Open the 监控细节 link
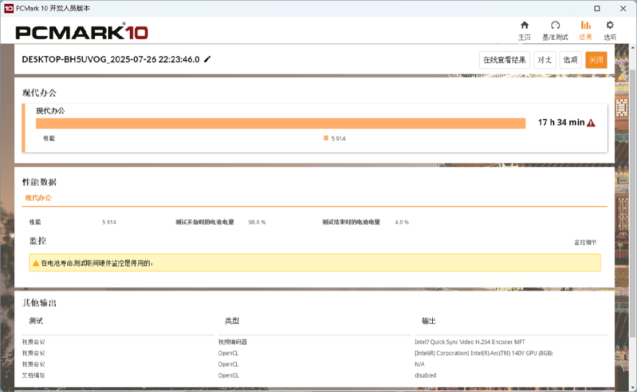 tap(585, 242)
